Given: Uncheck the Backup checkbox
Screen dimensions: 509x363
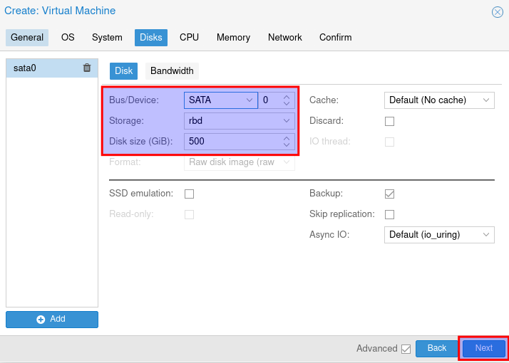Looking at the screenshot, I should [389, 194].
